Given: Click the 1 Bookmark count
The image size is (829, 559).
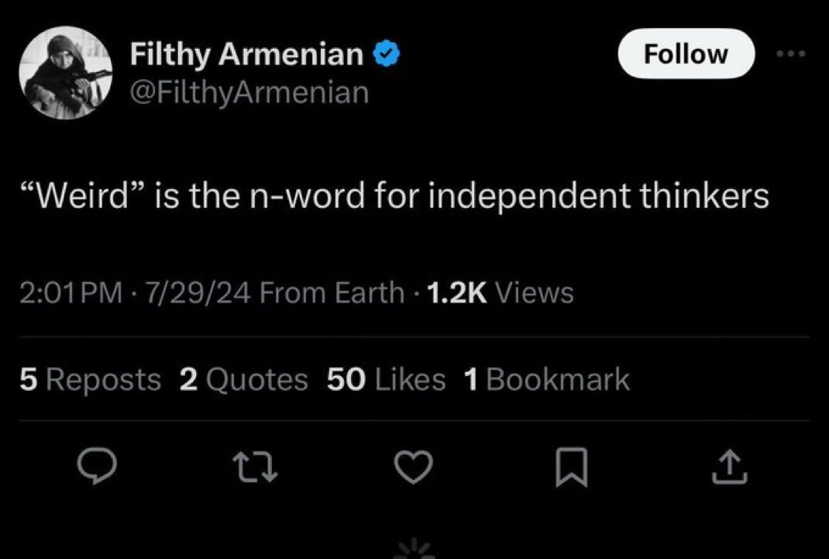Looking at the screenshot, I should (546, 380).
